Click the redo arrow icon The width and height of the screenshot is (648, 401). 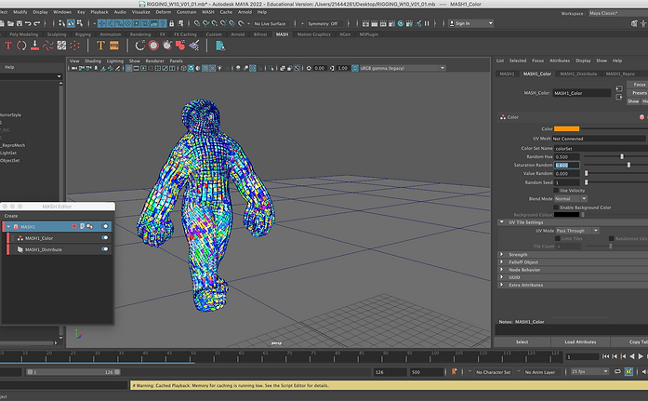(x=37, y=23)
